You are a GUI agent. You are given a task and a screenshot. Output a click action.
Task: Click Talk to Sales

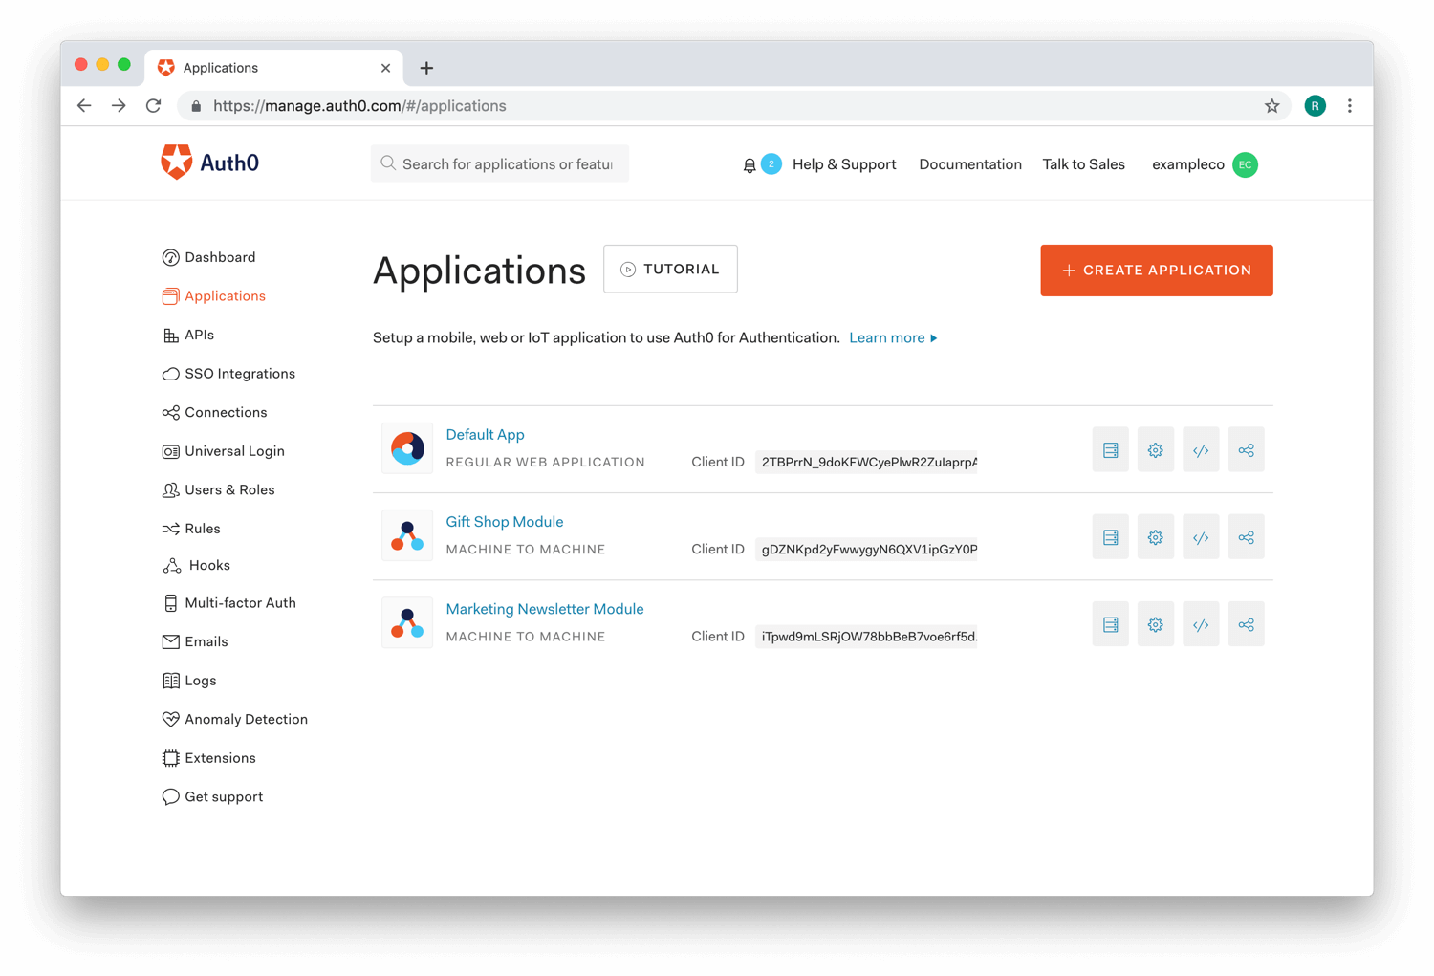tap(1083, 164)
